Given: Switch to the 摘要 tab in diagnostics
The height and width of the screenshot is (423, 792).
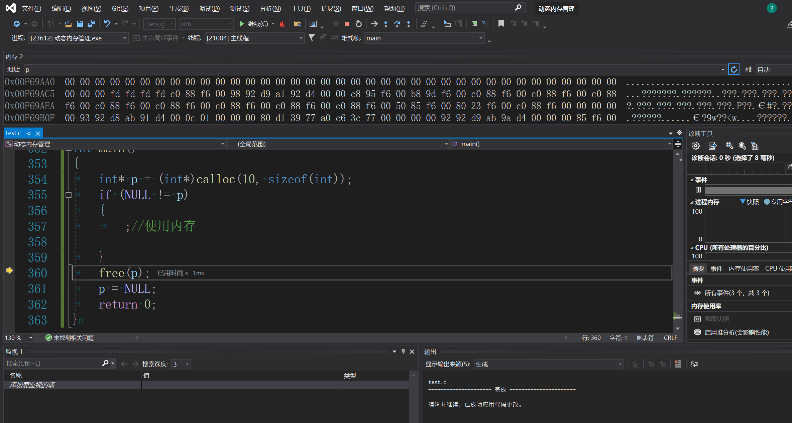Looking at the screenshot, I should pyautogui.click(x=698, y=268).
